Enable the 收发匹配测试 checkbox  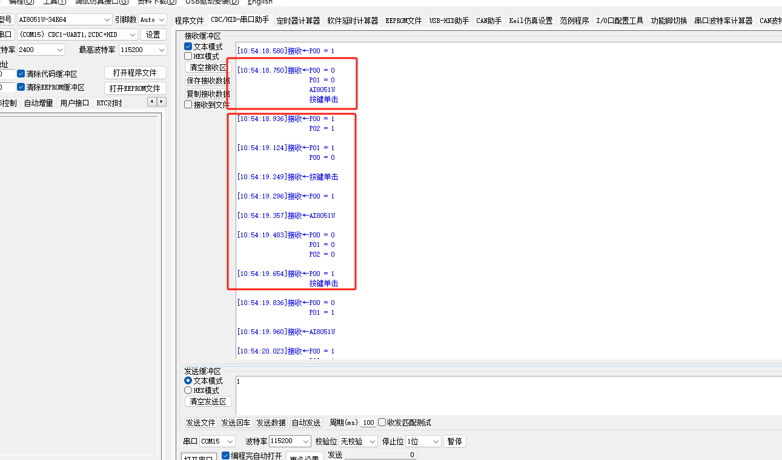(382, 422)
